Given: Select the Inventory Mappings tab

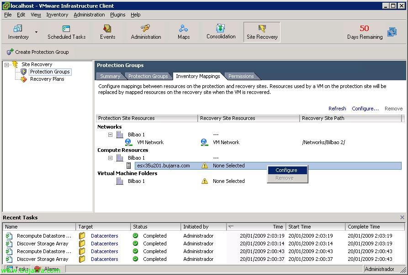Looking at the screenshot, I should pos(198,76).
